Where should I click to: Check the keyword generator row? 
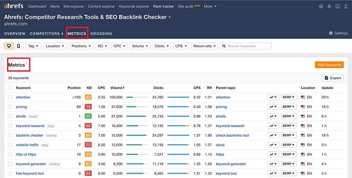(10, 164)
